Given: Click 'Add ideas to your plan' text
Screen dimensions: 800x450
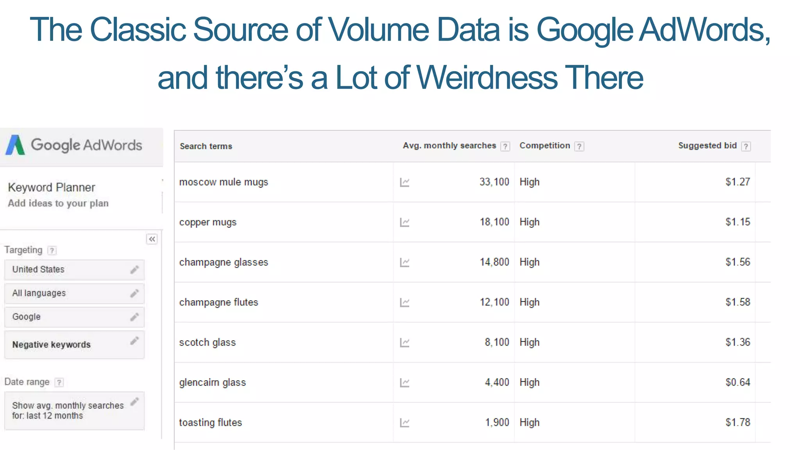Looking at the screenshot, I should 58,204.
